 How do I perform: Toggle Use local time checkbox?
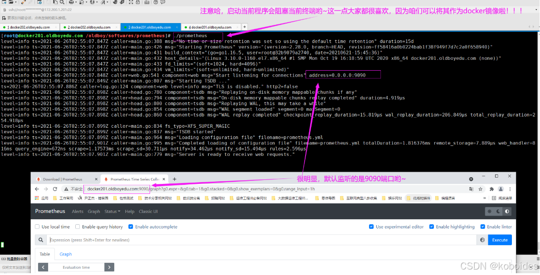coord(37,227)
